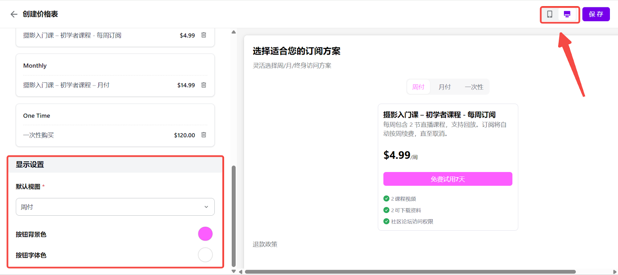
Task: Pick the magenta 按钮背景色 color swatch
Action: 205,234
